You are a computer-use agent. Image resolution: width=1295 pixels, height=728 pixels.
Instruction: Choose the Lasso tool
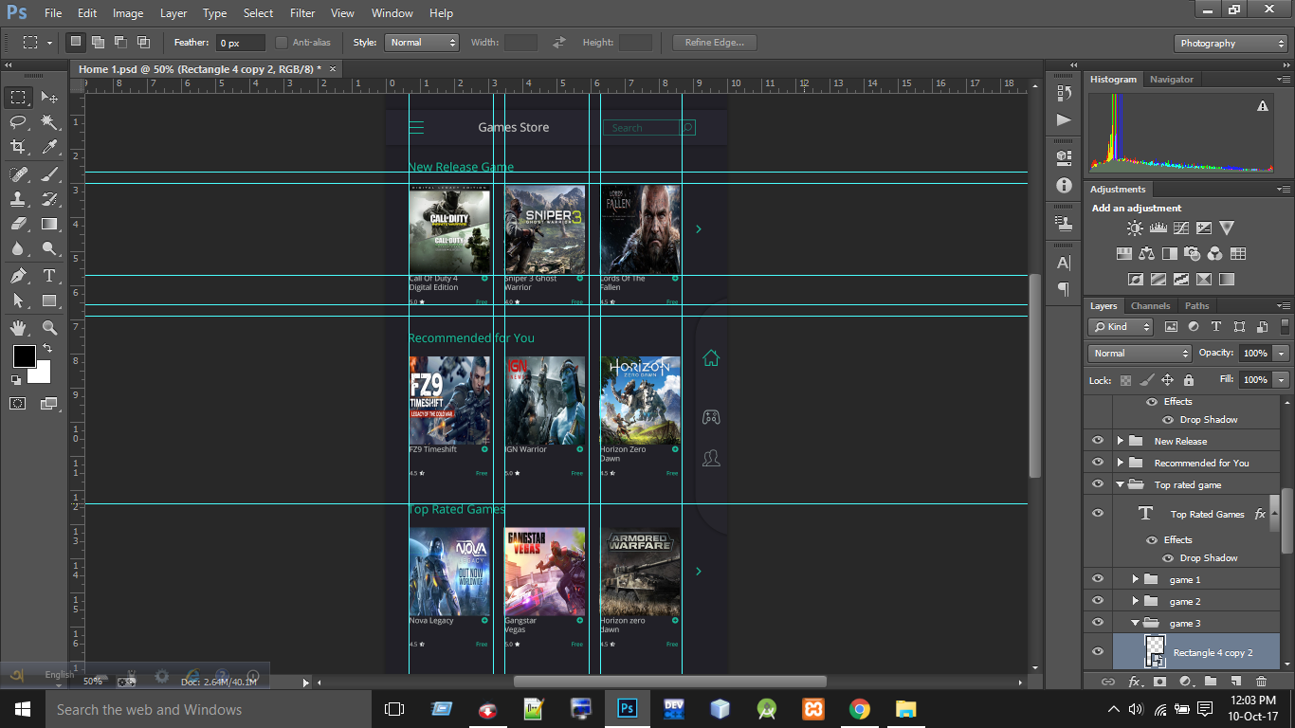[18, 121]
